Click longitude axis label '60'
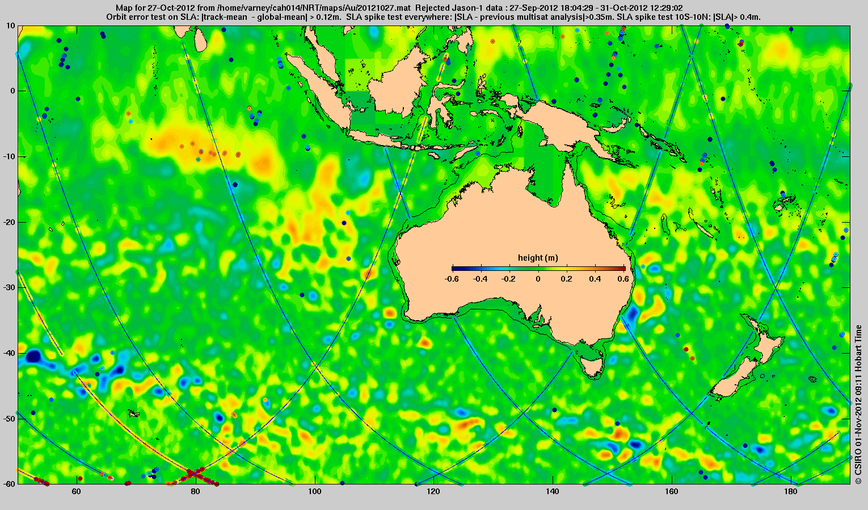Screen dimensions: 868x510 point(77,491)
